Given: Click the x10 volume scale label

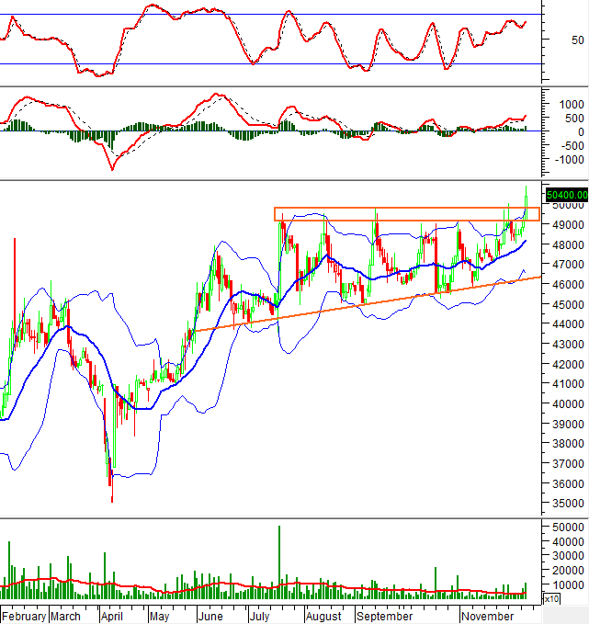Looking at the screenshot, I should pos(551,599).
